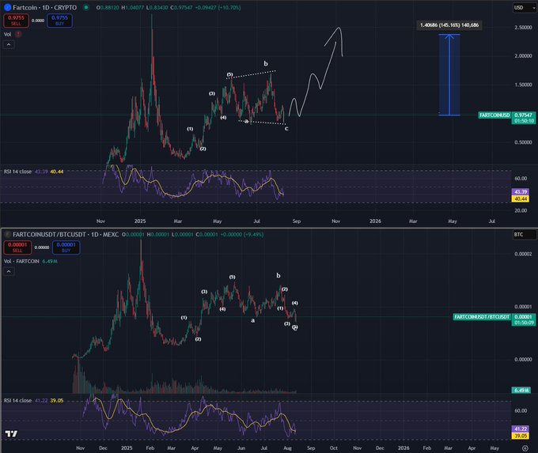538x453 pixels.
Task: Click the 1.50000 price axis label
Action: [x=523, y=85]
